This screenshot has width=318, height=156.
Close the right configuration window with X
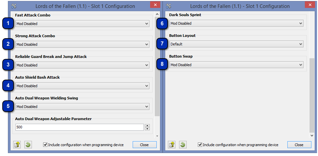tap(310, 5)
